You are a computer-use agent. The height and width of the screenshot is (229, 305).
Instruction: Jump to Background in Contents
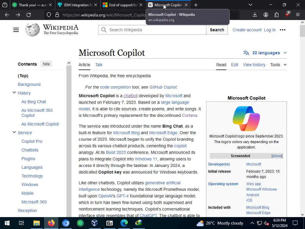pos(29,84)
